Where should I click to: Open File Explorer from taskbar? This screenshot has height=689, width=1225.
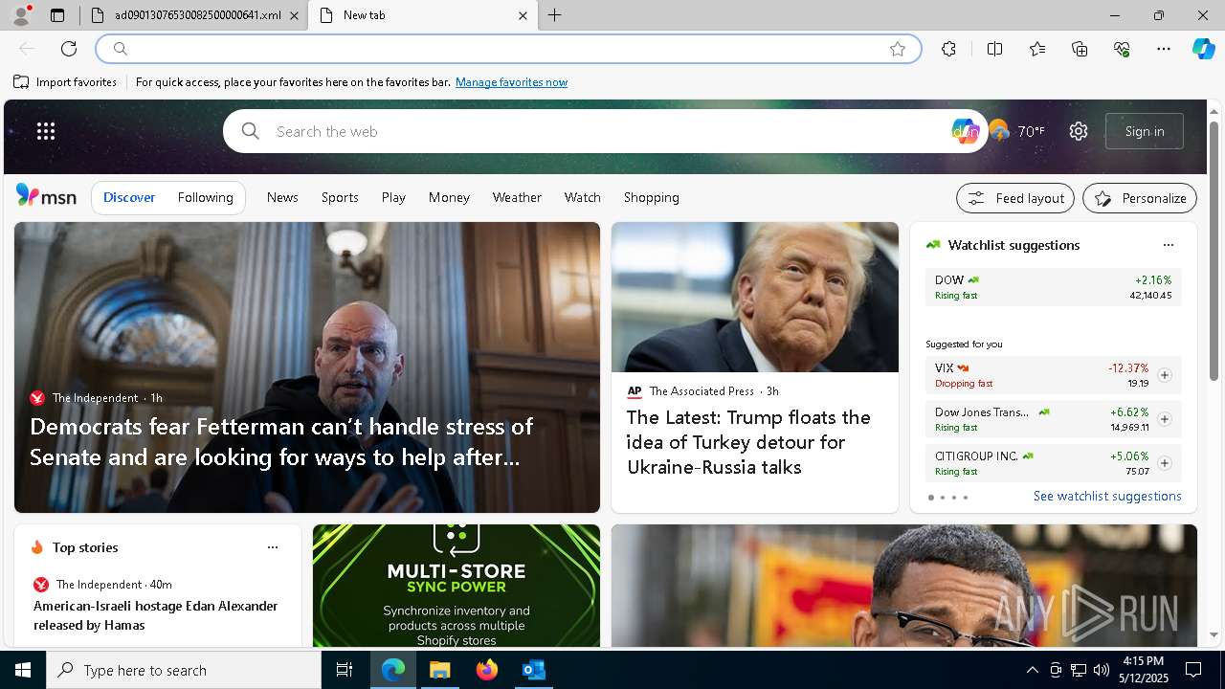tap(440, 670)
